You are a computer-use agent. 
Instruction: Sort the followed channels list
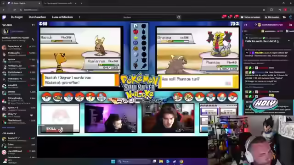tap(33, 39)
